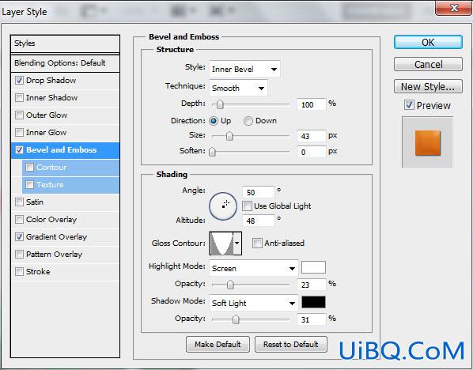Click the Gloss Contour curve thumbnail
The width and height of the screenshot is (473, 370).
click(x=221, y=244)
